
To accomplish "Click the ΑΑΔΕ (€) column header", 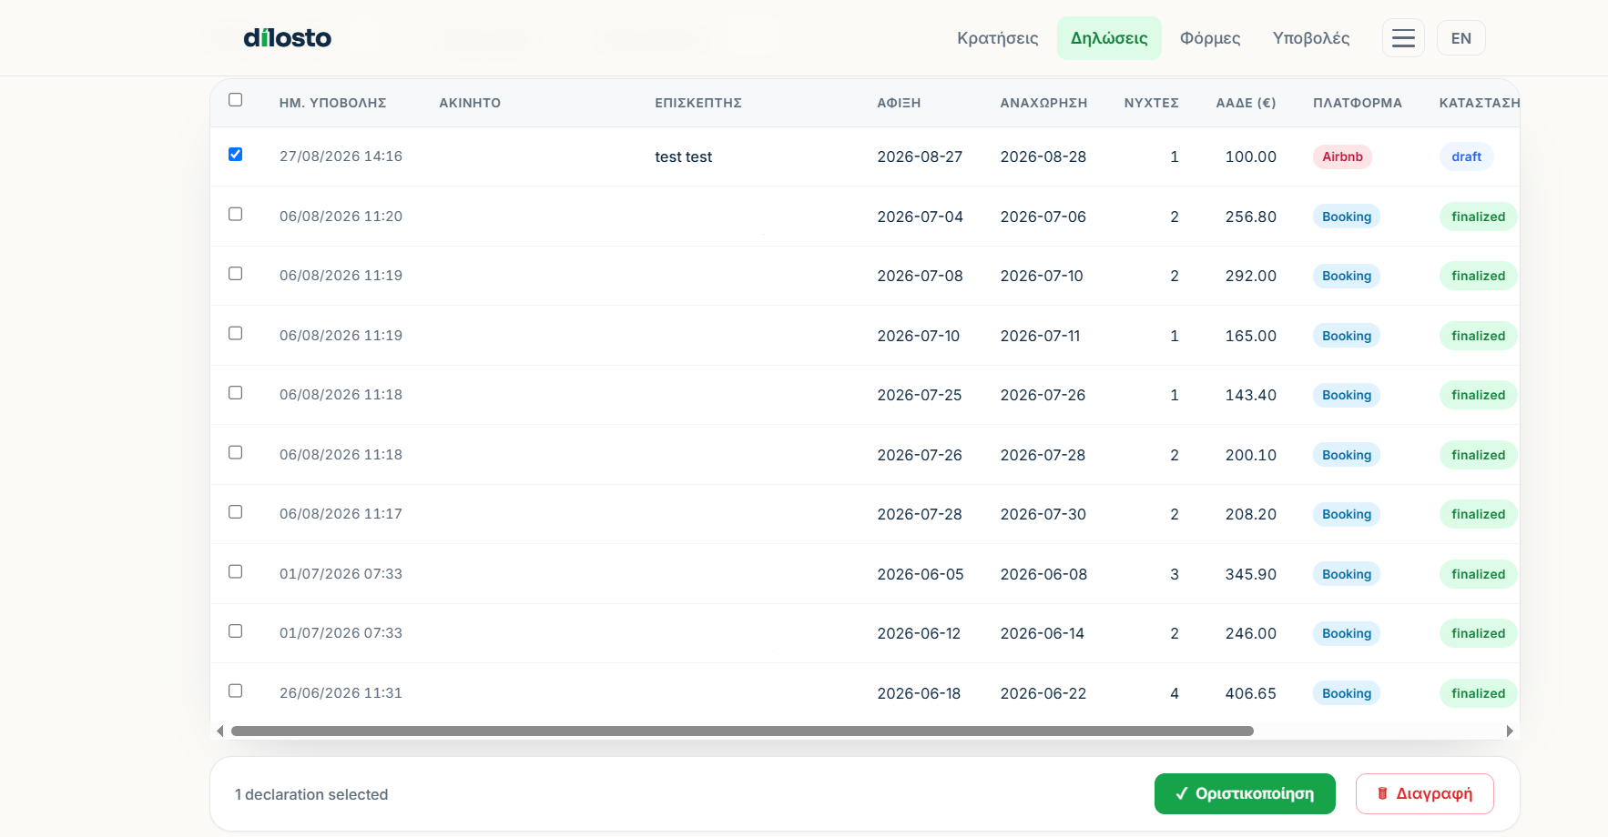I will 1246,103.
